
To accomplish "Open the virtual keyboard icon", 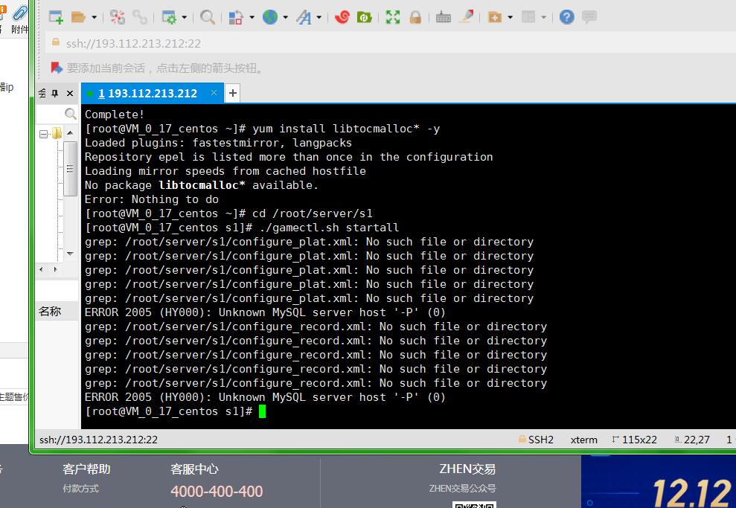I will 444,17.
